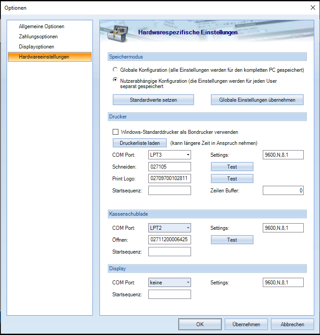Open Allgemeine Optionen in the sidebar
The height and width of the screenshot is (335, 320).
41,26
